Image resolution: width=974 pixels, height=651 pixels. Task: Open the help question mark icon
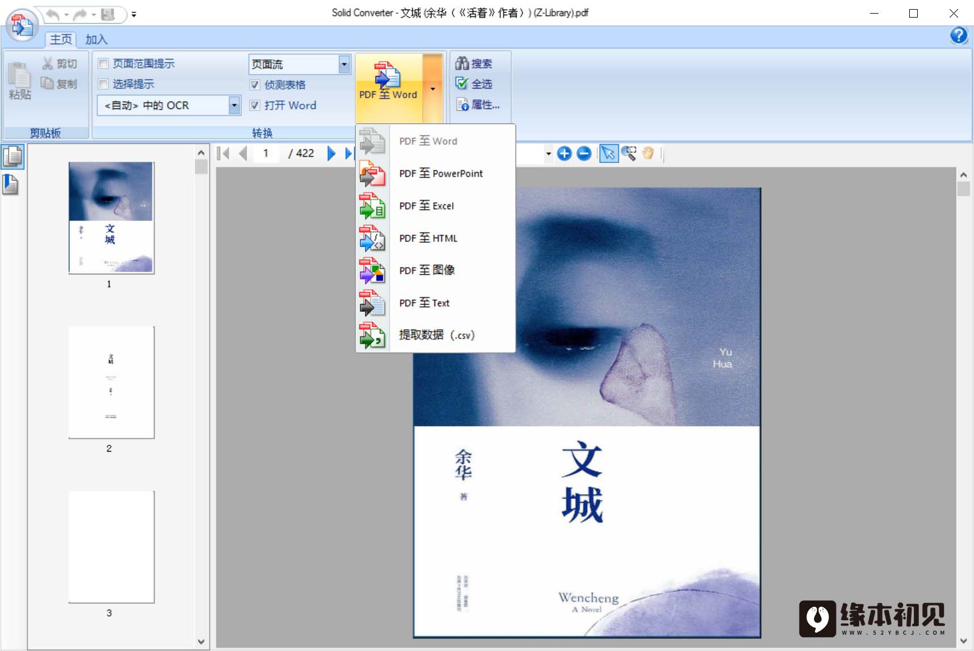[x=959, y=35]
